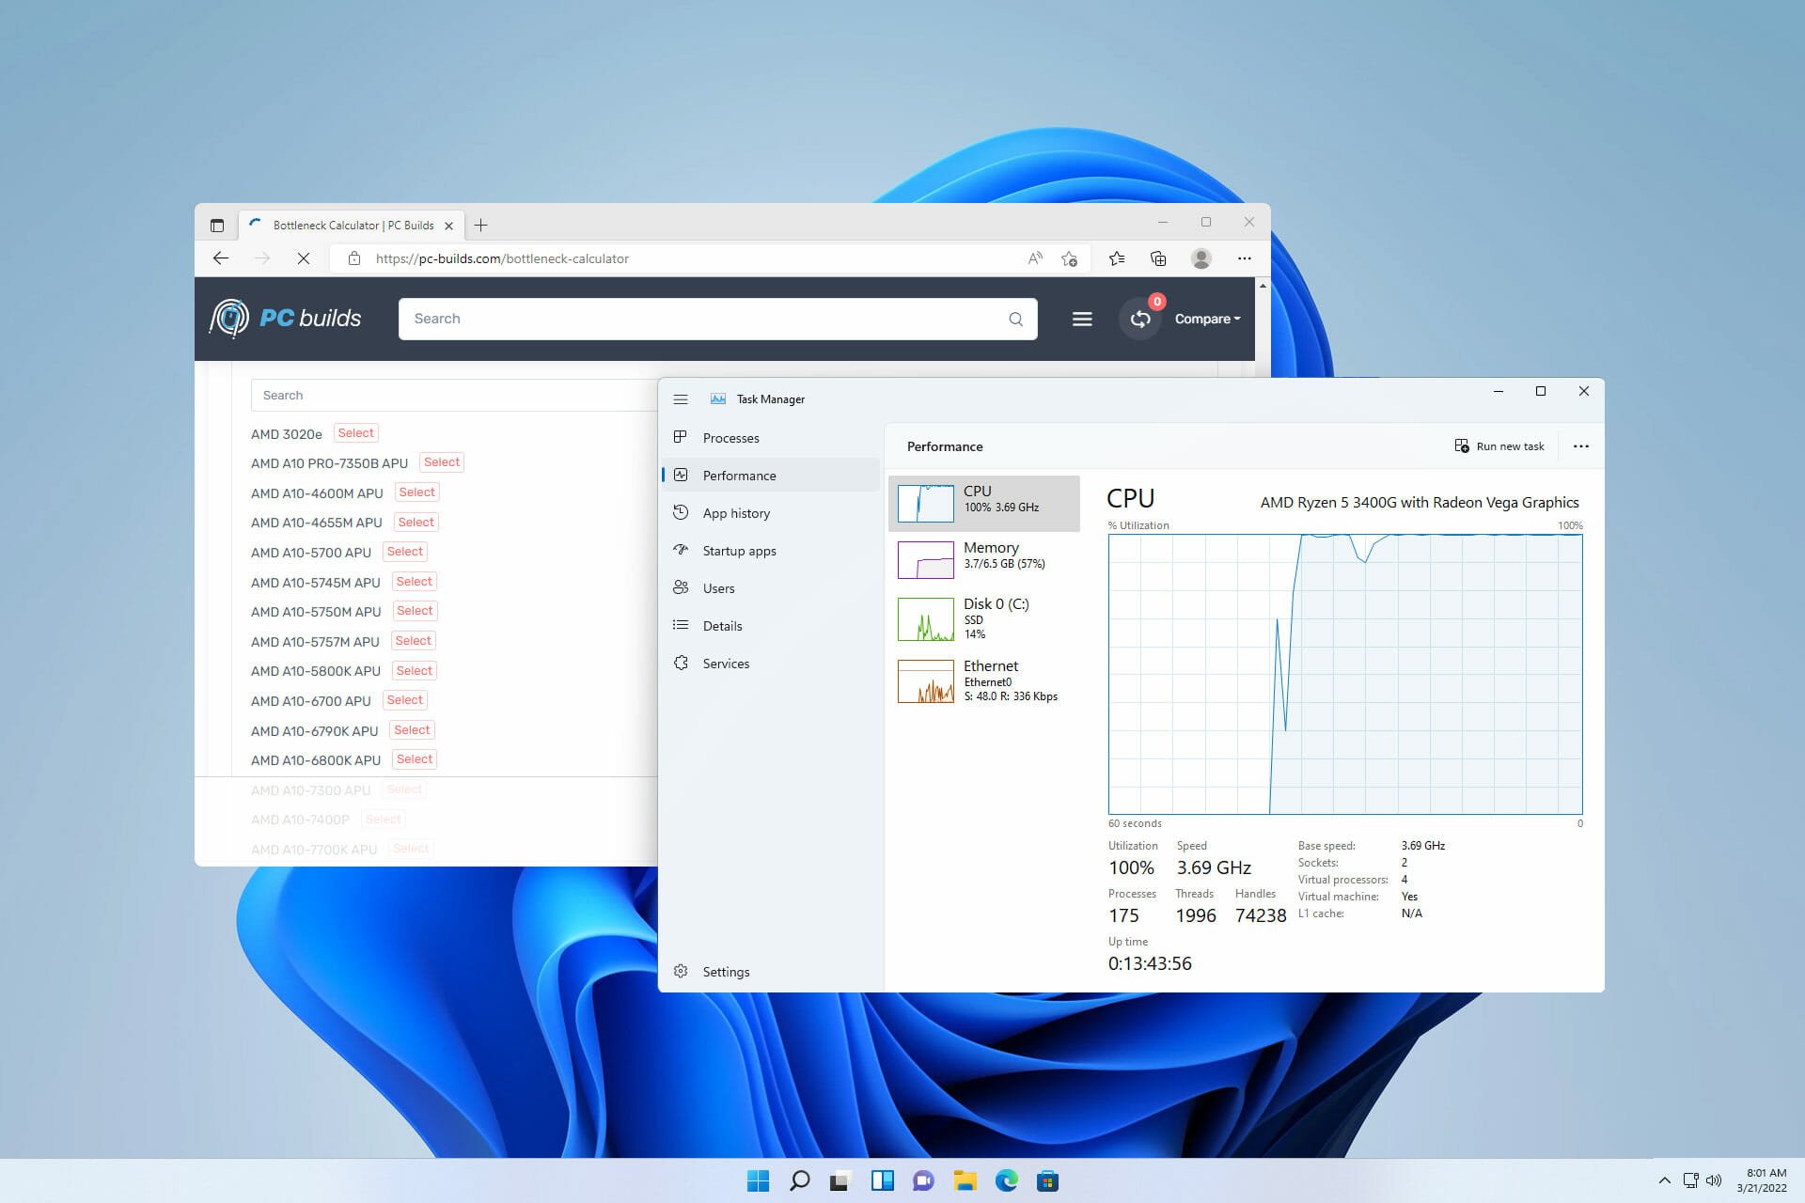This screenshot has height=1203, width=1805.
Task: Select AMD A10-6700 APU from the list
Action: click(403, 699)
